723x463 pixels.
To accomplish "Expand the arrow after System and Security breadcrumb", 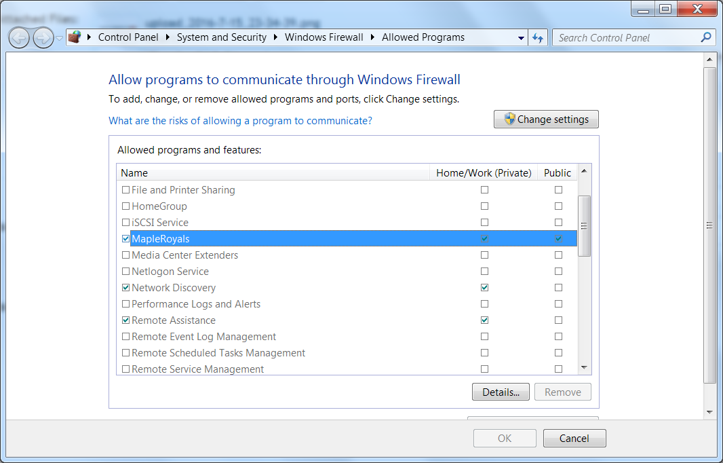I will 275,37.
